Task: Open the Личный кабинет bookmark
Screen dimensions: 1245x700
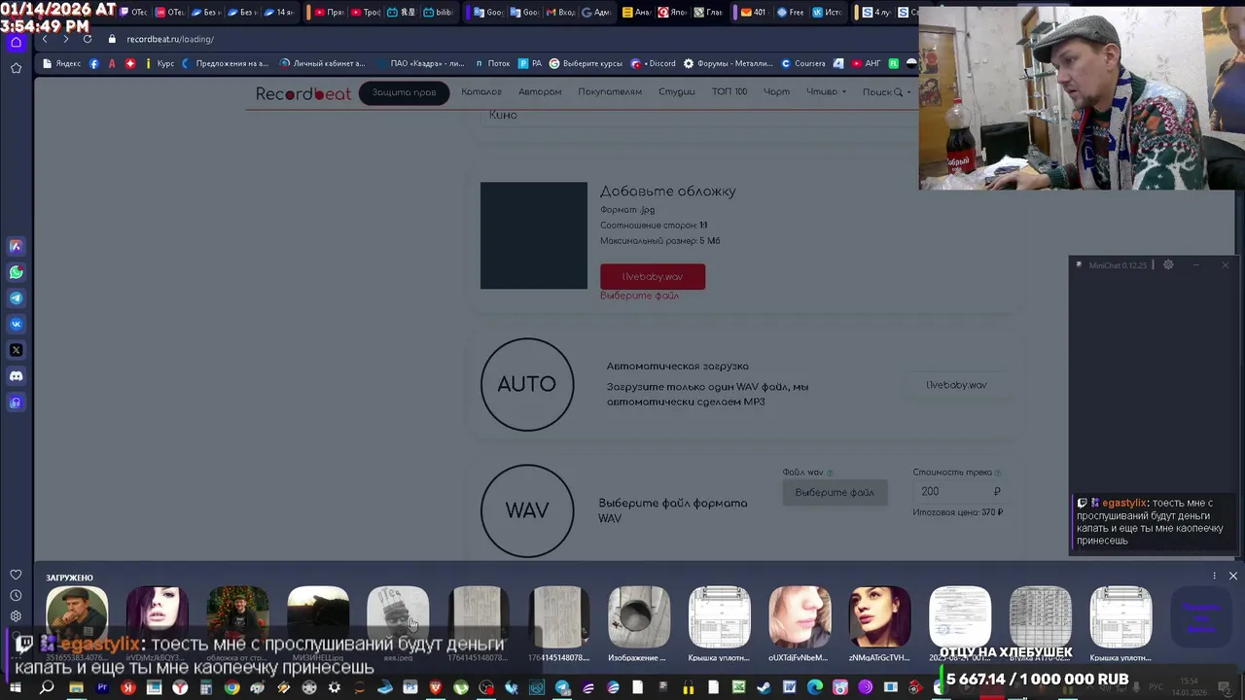Action: pyautogui.click(x=322, y=63)
